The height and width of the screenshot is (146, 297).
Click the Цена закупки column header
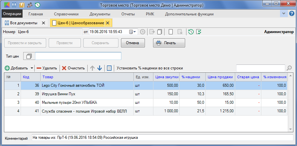[166, 77]
